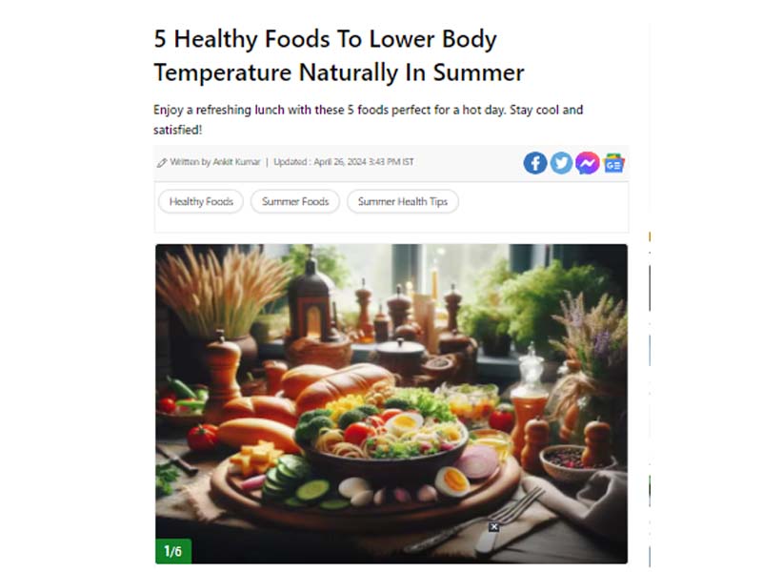The height and width of the screenshot is (572, 762).
Task: Click the wheat stalk bundle in photo
Action: click(x=221, y=290)
